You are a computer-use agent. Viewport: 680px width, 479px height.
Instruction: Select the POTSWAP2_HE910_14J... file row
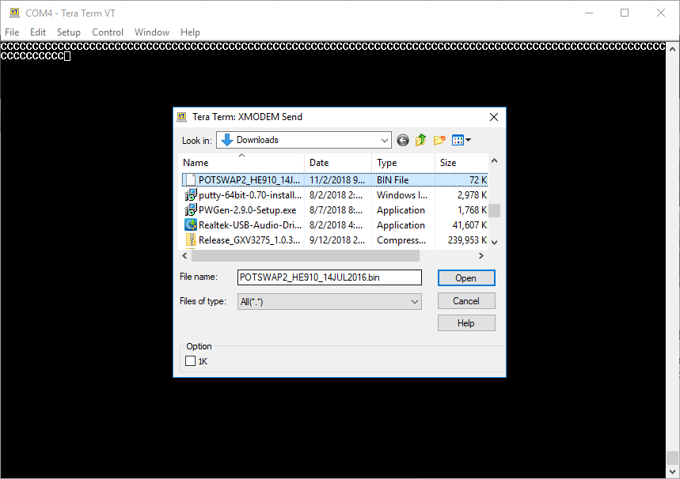334,179
